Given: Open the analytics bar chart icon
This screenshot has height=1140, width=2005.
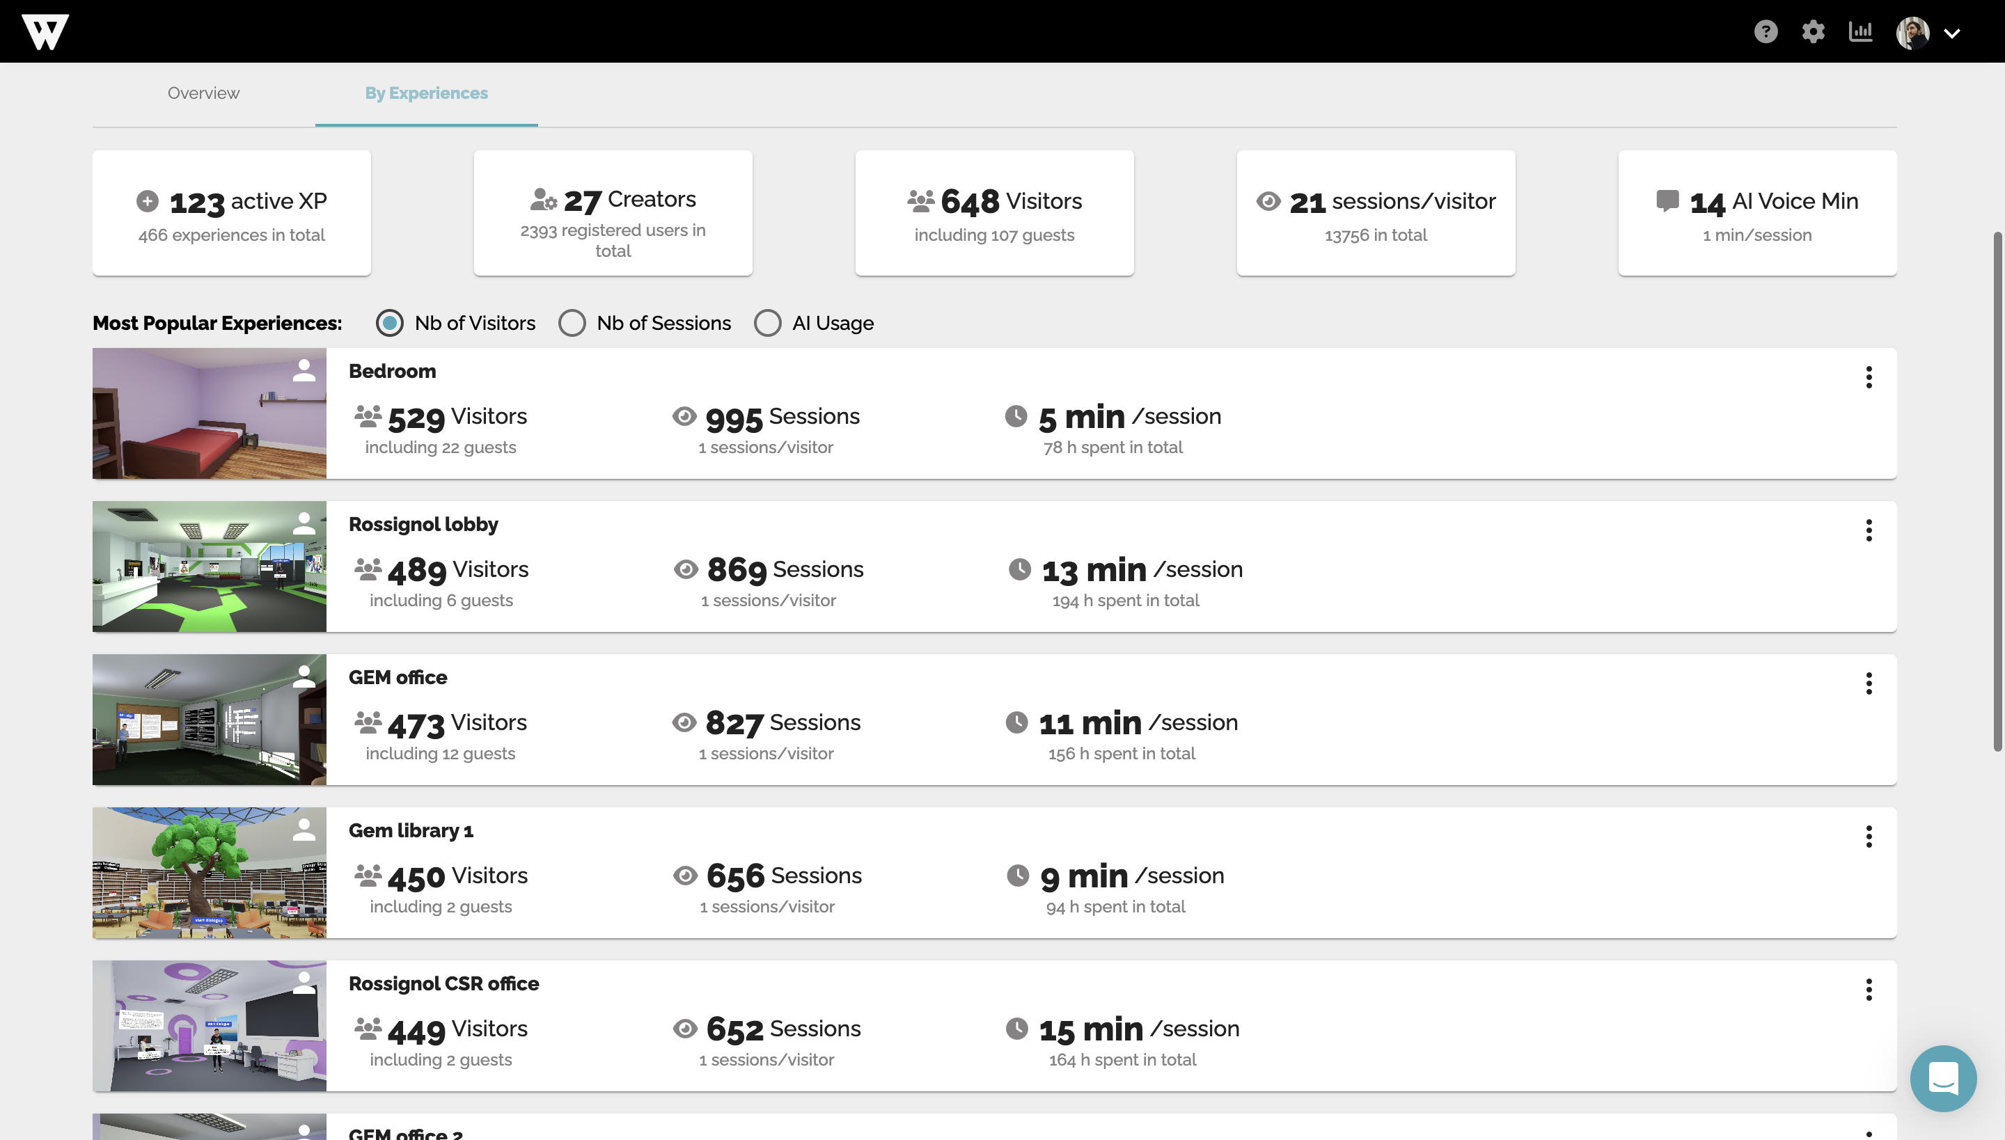Looking at the screenshot, I should (x=1860, y=32).
